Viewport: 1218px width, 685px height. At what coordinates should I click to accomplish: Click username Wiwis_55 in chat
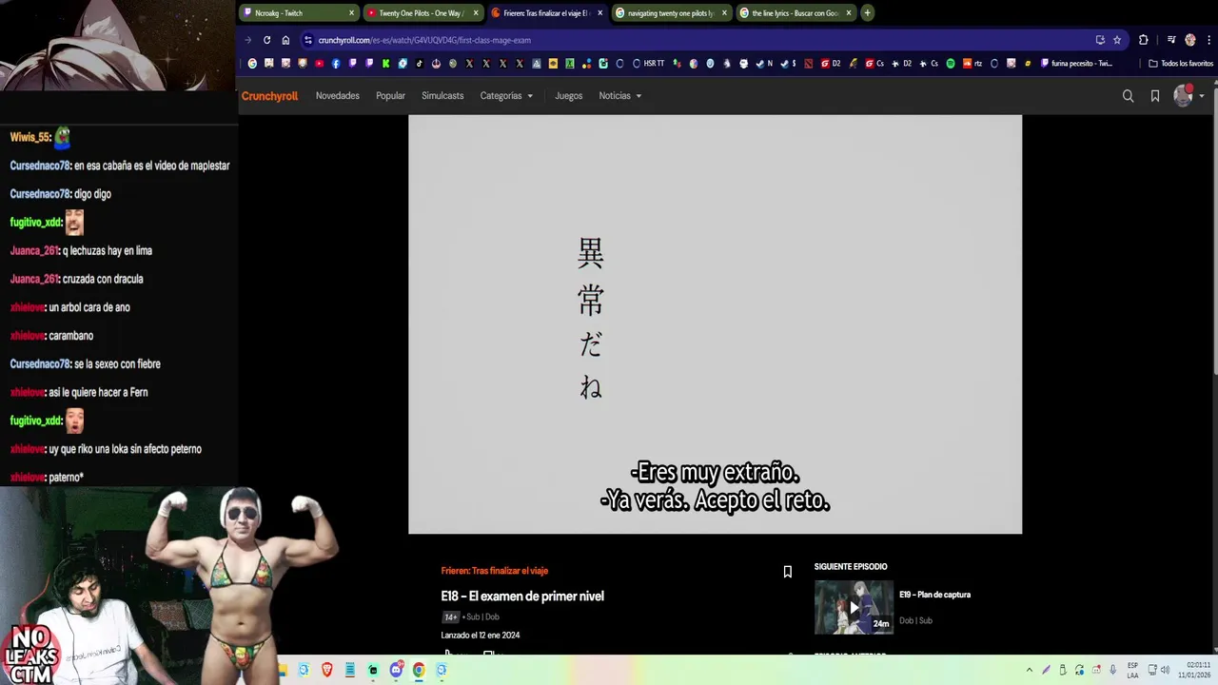pos(29,137)
